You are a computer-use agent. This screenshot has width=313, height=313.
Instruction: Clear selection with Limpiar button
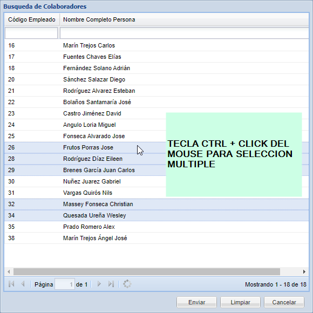240,302
